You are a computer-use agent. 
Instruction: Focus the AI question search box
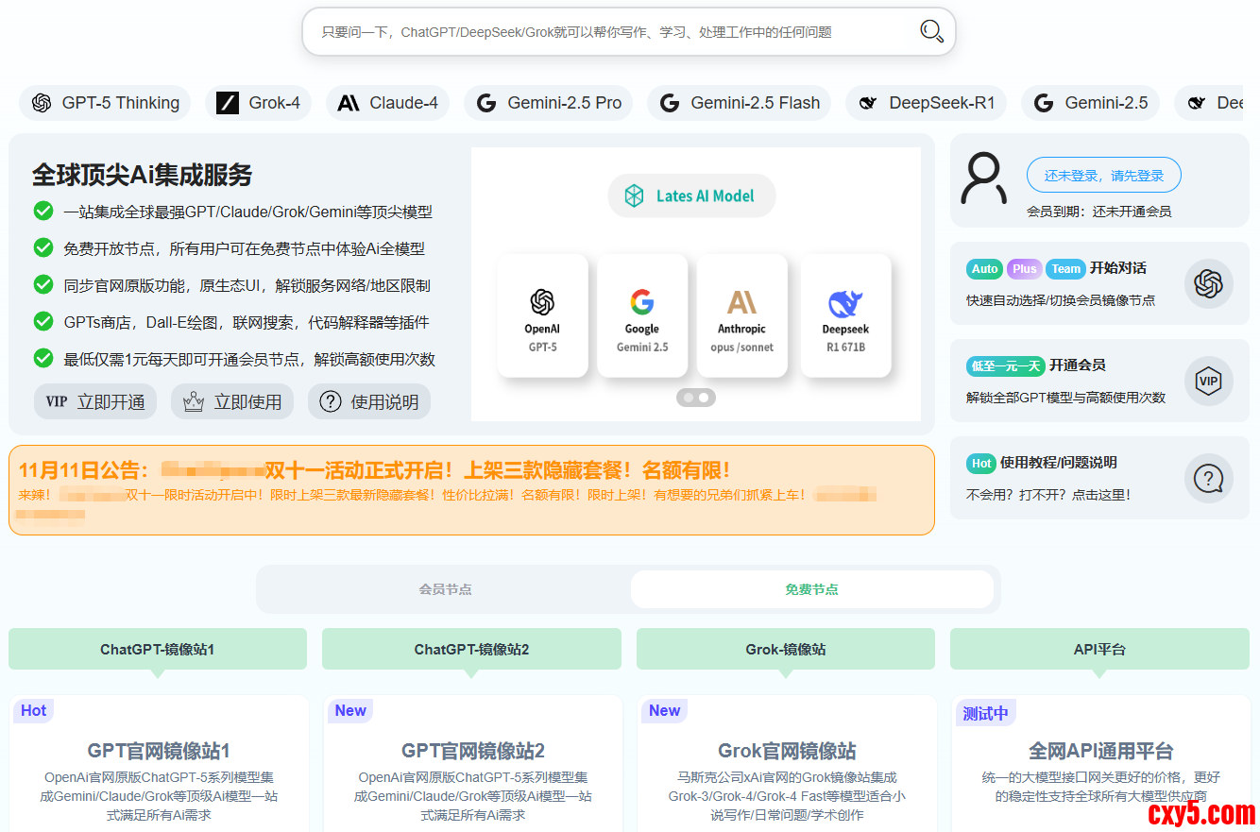click(x=629, y=32)
